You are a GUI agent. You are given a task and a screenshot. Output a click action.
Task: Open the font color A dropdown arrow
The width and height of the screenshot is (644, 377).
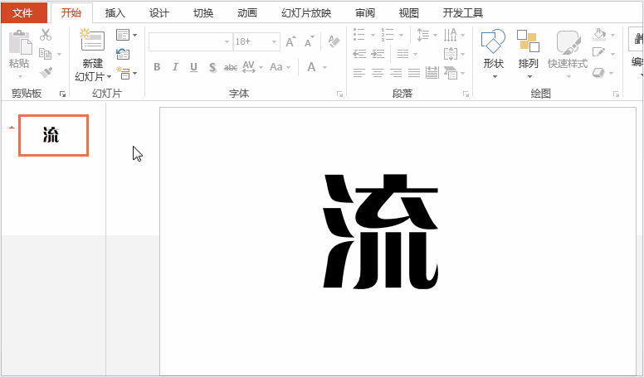click(x=324, y=67)
